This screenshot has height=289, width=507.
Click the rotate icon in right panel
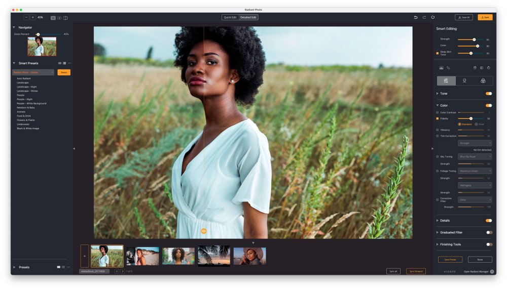pos(489,68)
